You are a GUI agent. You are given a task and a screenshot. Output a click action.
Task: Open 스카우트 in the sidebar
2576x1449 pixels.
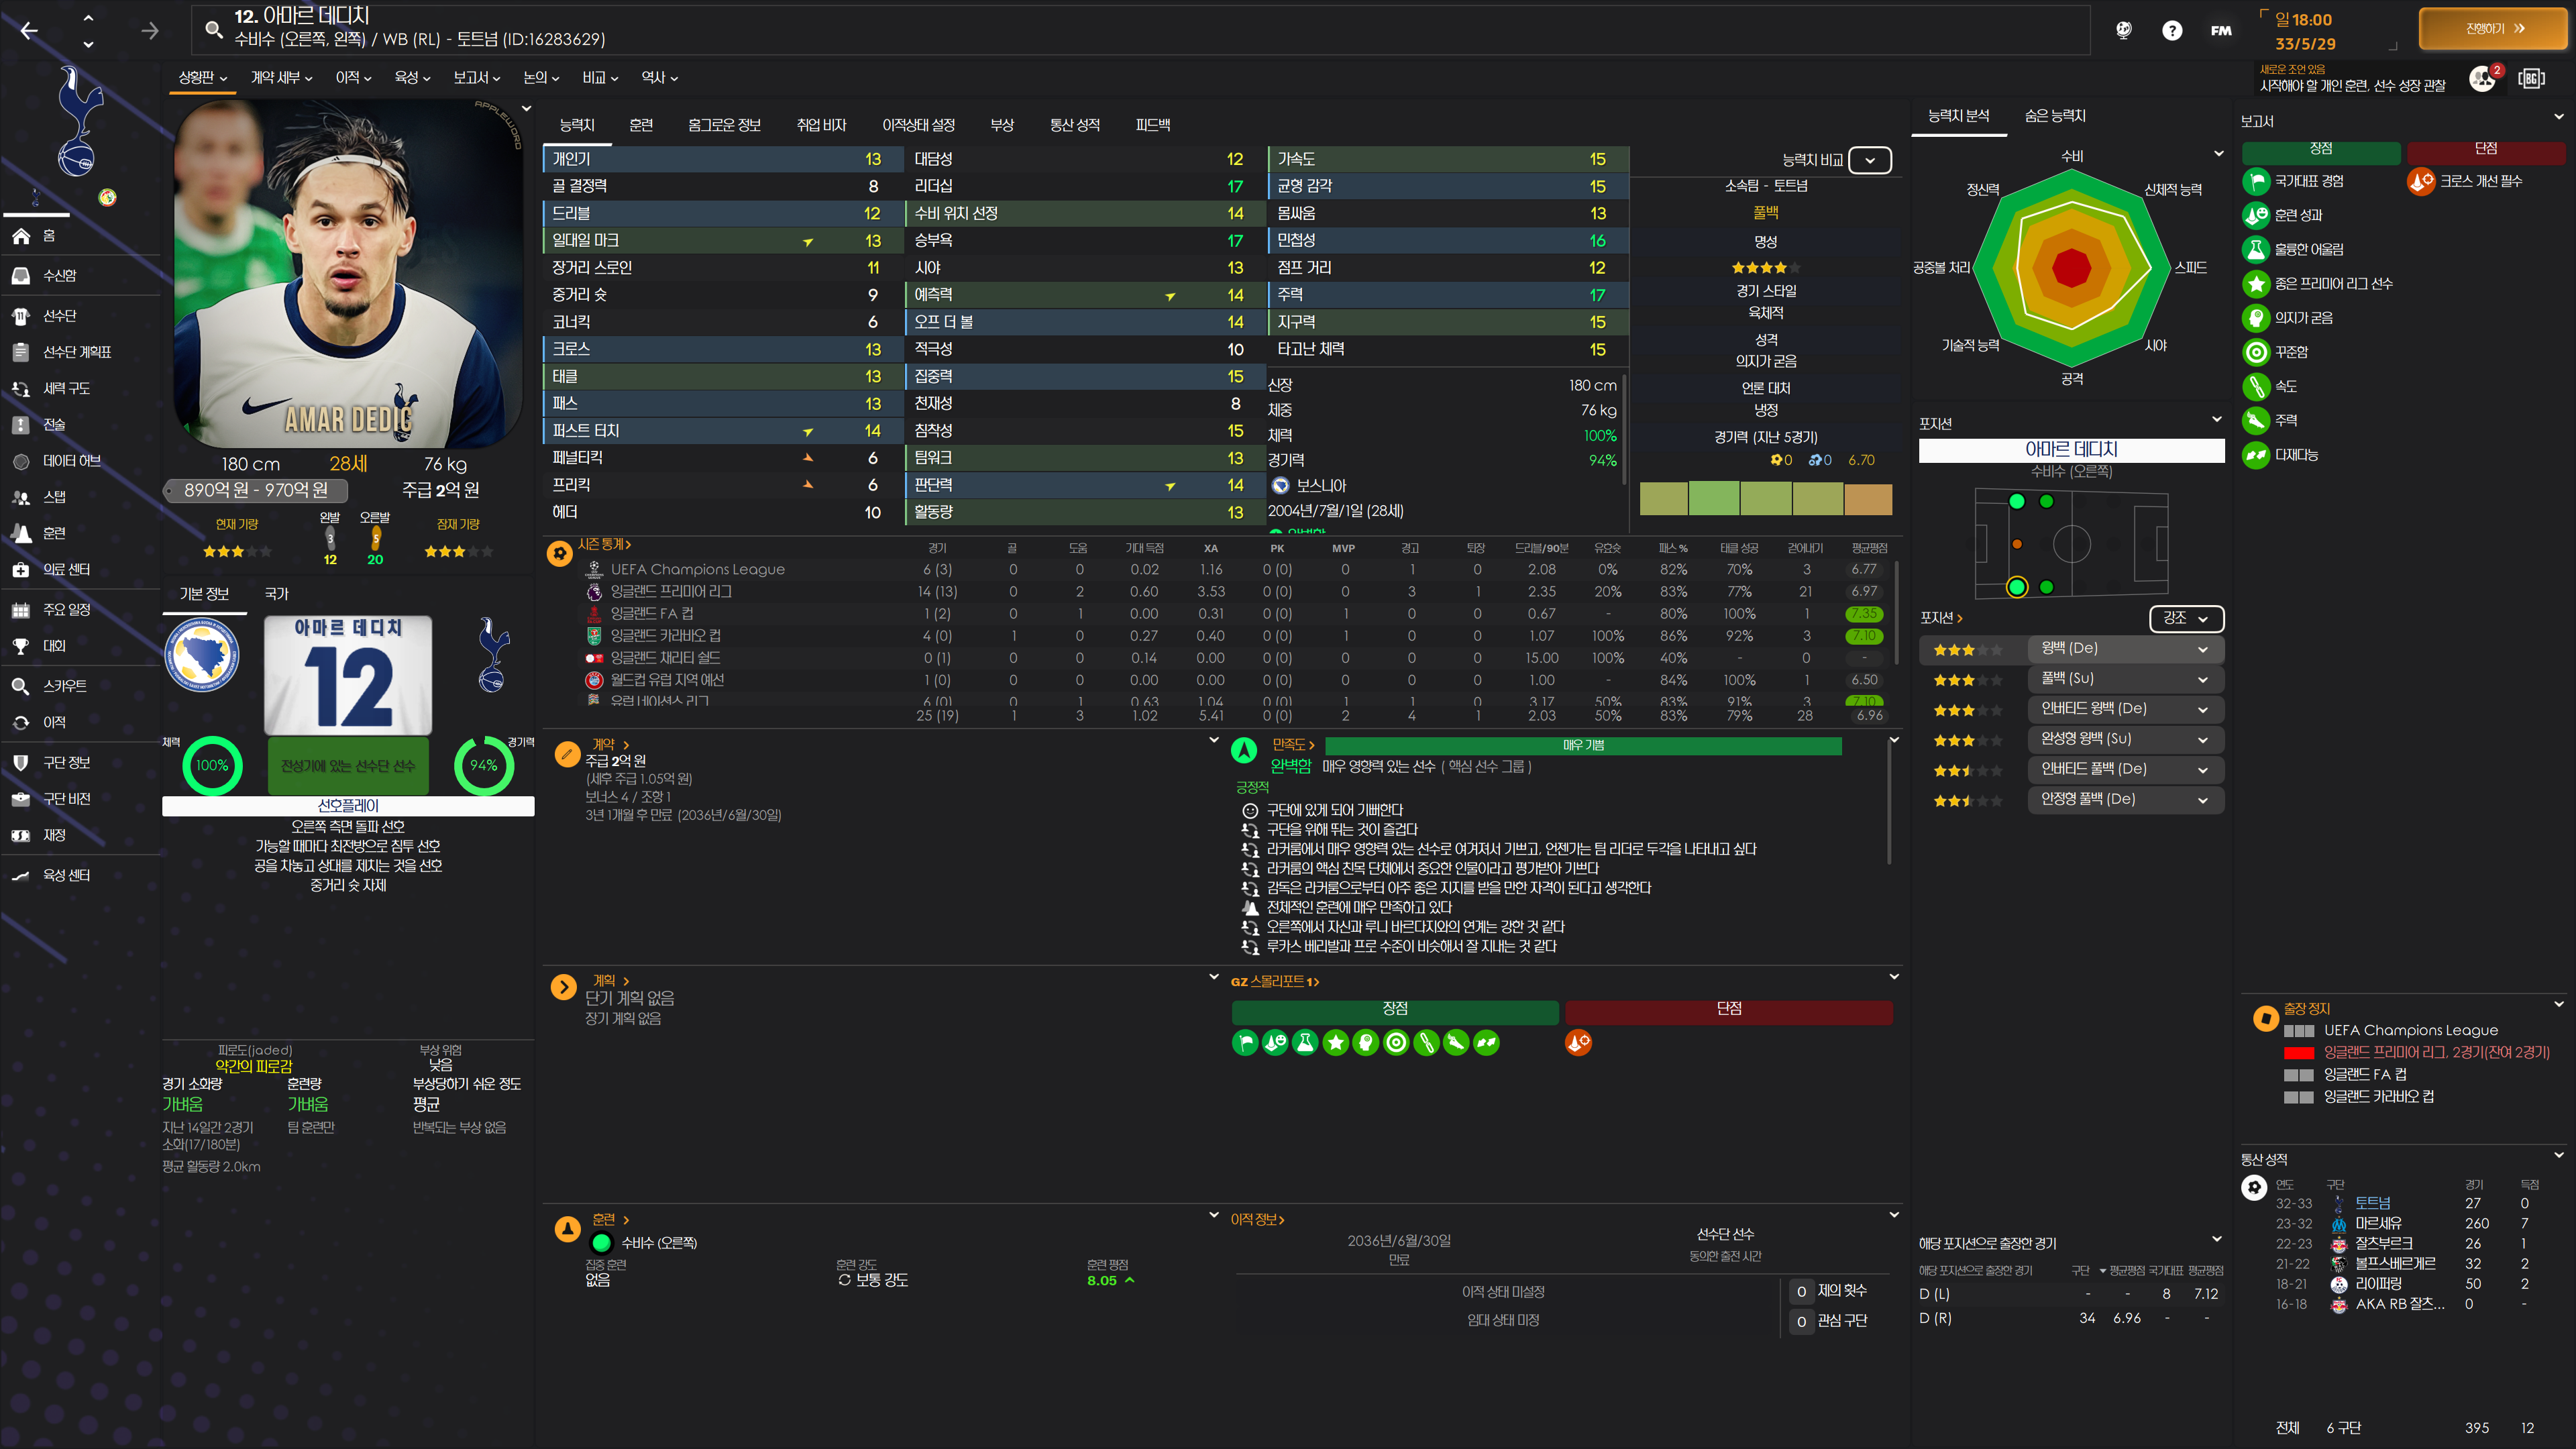(64, 686)
